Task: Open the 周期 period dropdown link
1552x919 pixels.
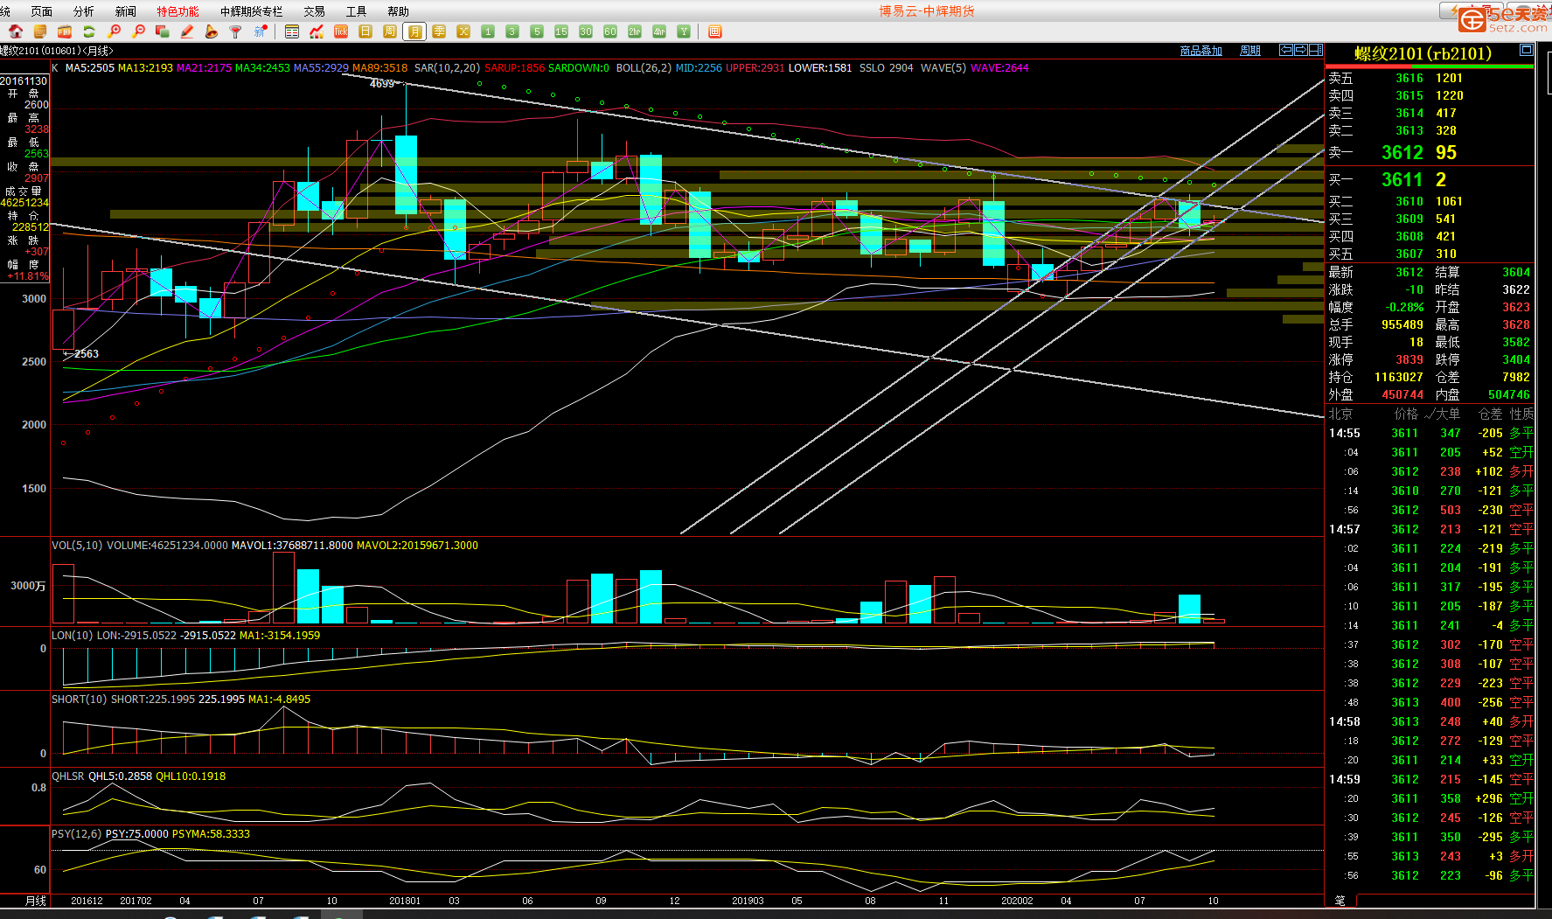Action: coord(1249,51)
